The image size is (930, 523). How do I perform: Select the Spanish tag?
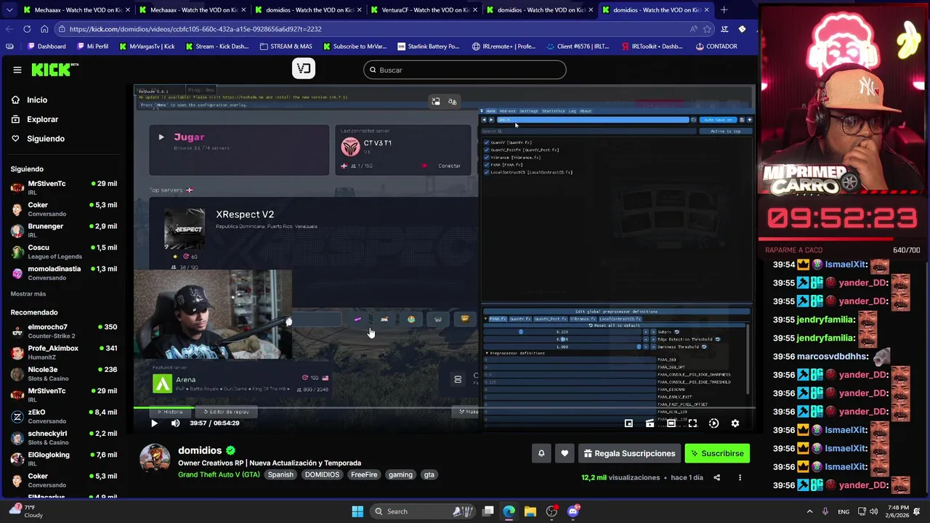click(x=280, y=474)
